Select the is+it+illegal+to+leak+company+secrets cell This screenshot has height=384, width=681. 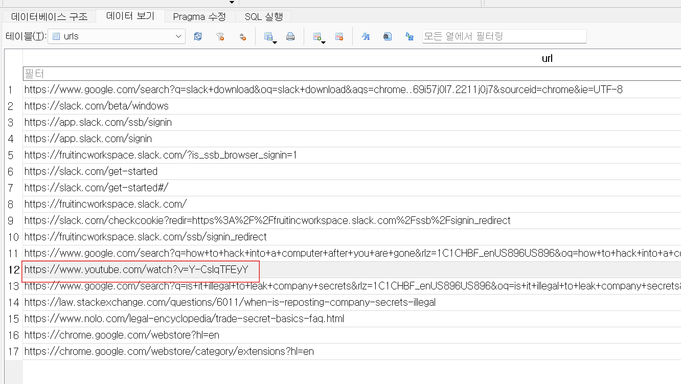pyautogui.click(x=352, y=286)
